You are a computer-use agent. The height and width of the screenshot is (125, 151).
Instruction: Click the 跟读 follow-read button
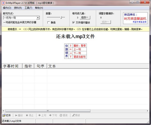click(x=76, y=115)
